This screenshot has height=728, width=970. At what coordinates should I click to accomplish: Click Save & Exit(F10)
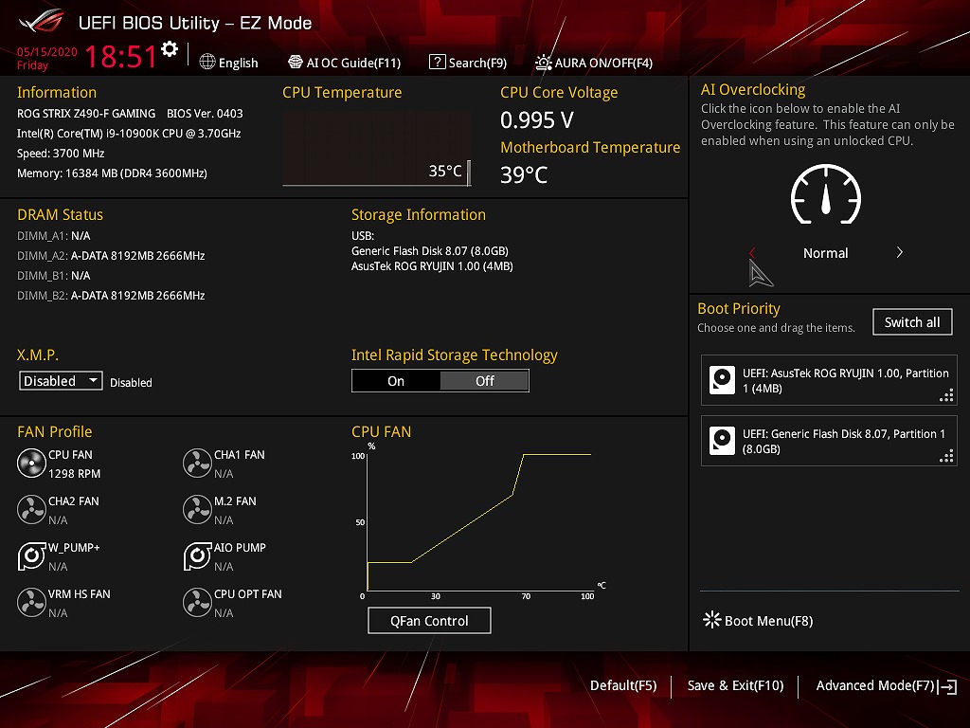pos(735,685)
